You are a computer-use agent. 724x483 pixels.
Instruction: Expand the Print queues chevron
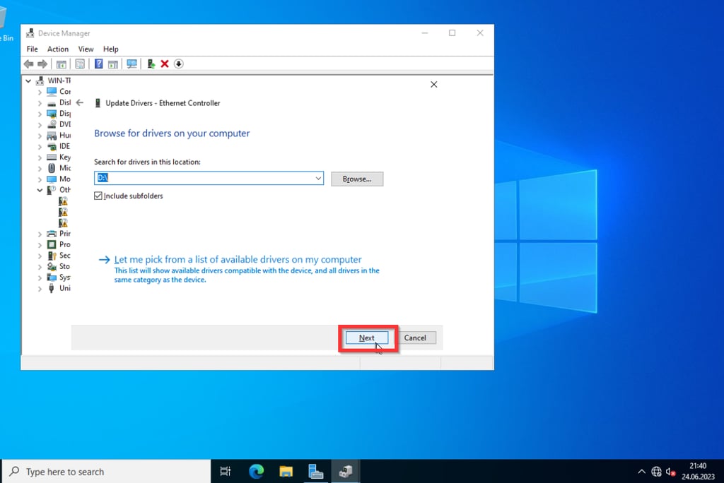point(40,234)
